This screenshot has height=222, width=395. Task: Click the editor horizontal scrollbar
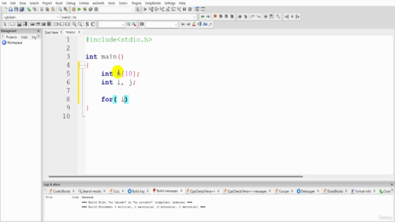[175, 176]
